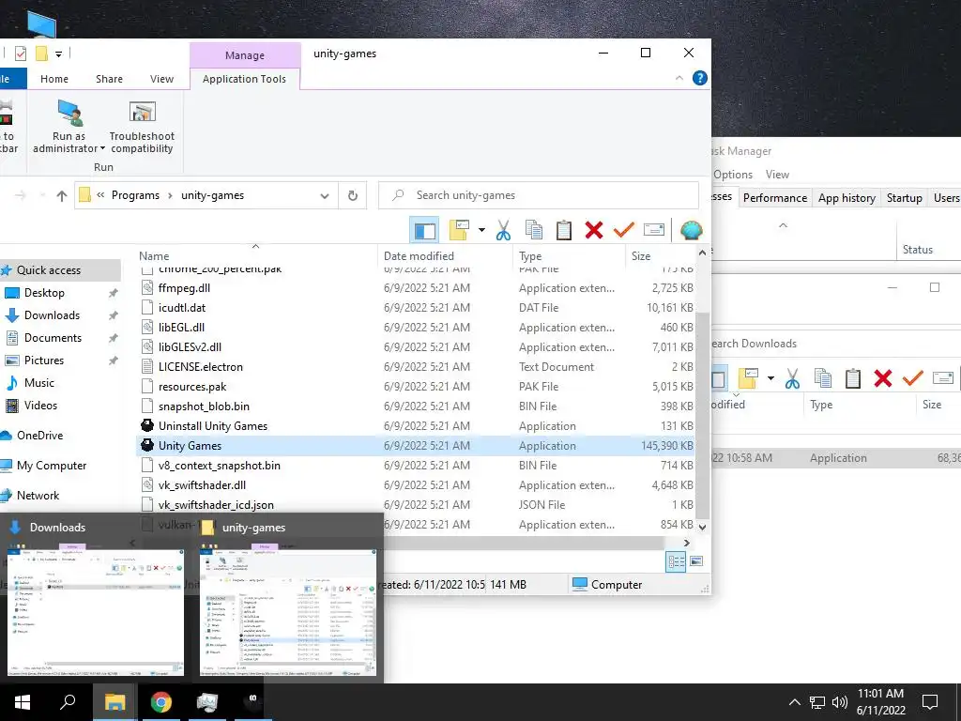This screenshot has width=961, height=721.
Task: Open Google Chrome from taskbar
Action: 161,702
